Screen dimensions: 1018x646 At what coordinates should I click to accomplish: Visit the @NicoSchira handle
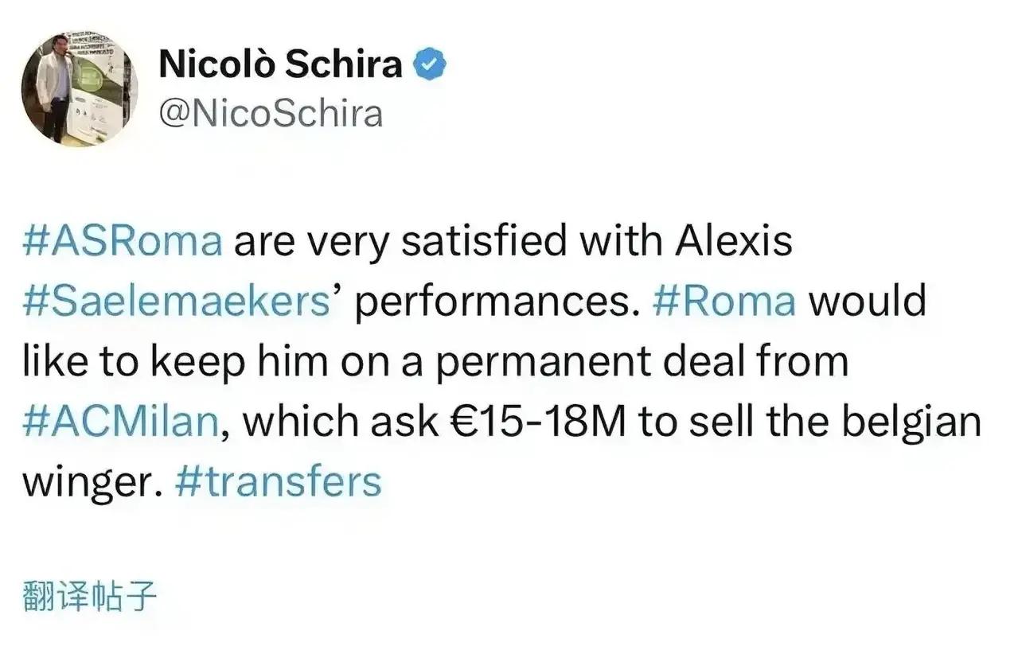tap(271, 113)
